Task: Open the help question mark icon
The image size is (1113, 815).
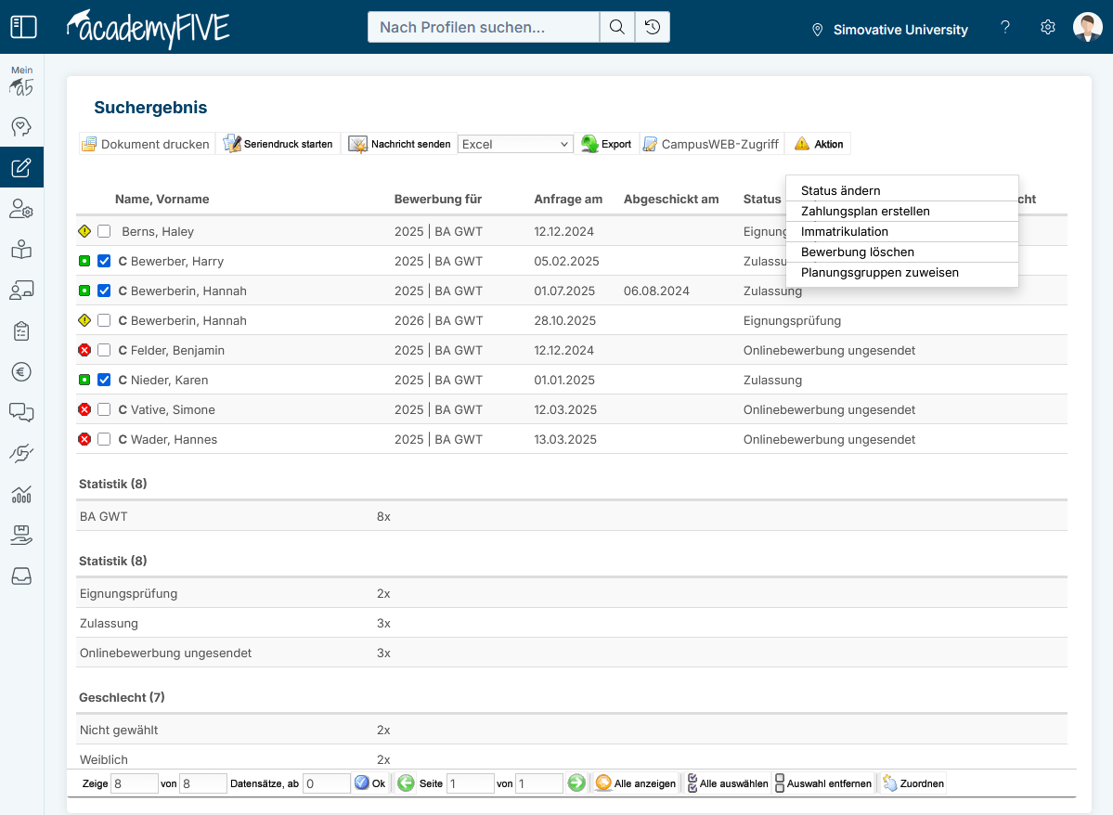Action: 1005,28
